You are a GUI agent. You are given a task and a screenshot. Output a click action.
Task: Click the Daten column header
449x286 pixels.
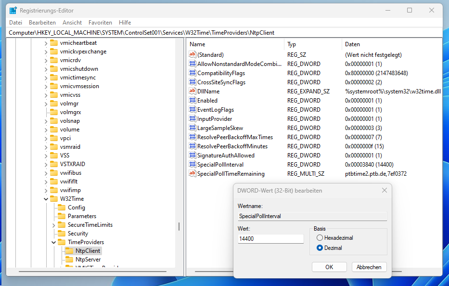(x=392, y=44)
